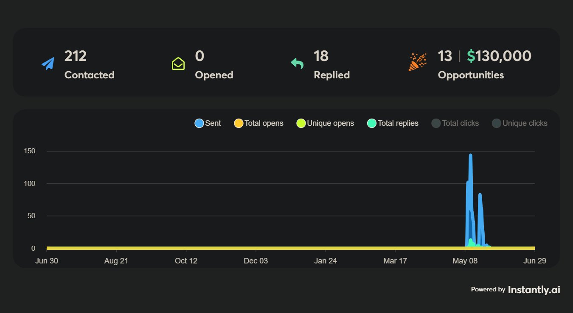This screenshot has height=313, width=573.
Task: Click the orange Total opens legend circle
Action: 238,123
